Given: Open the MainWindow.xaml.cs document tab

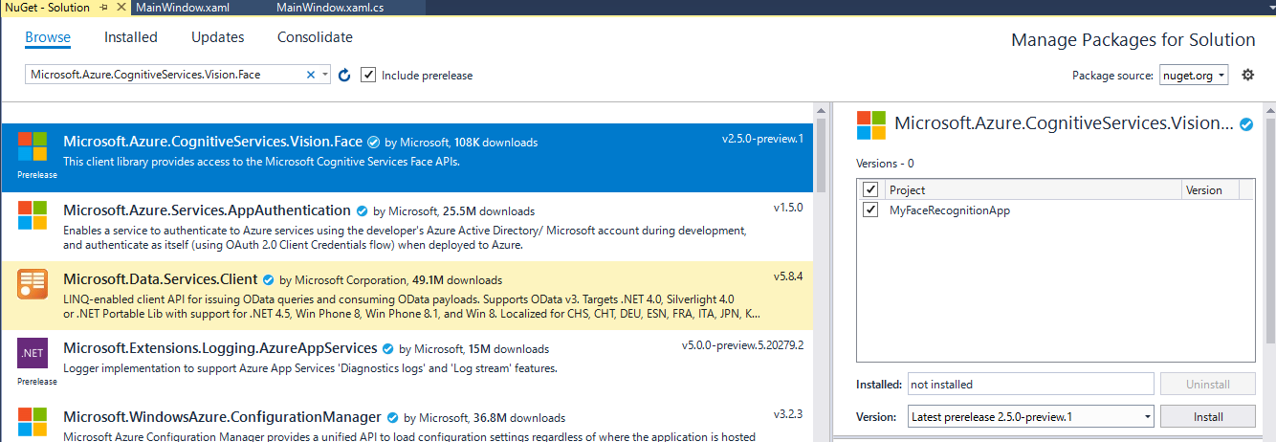Looking at the screenshot, I should click(x=330, y=8).
